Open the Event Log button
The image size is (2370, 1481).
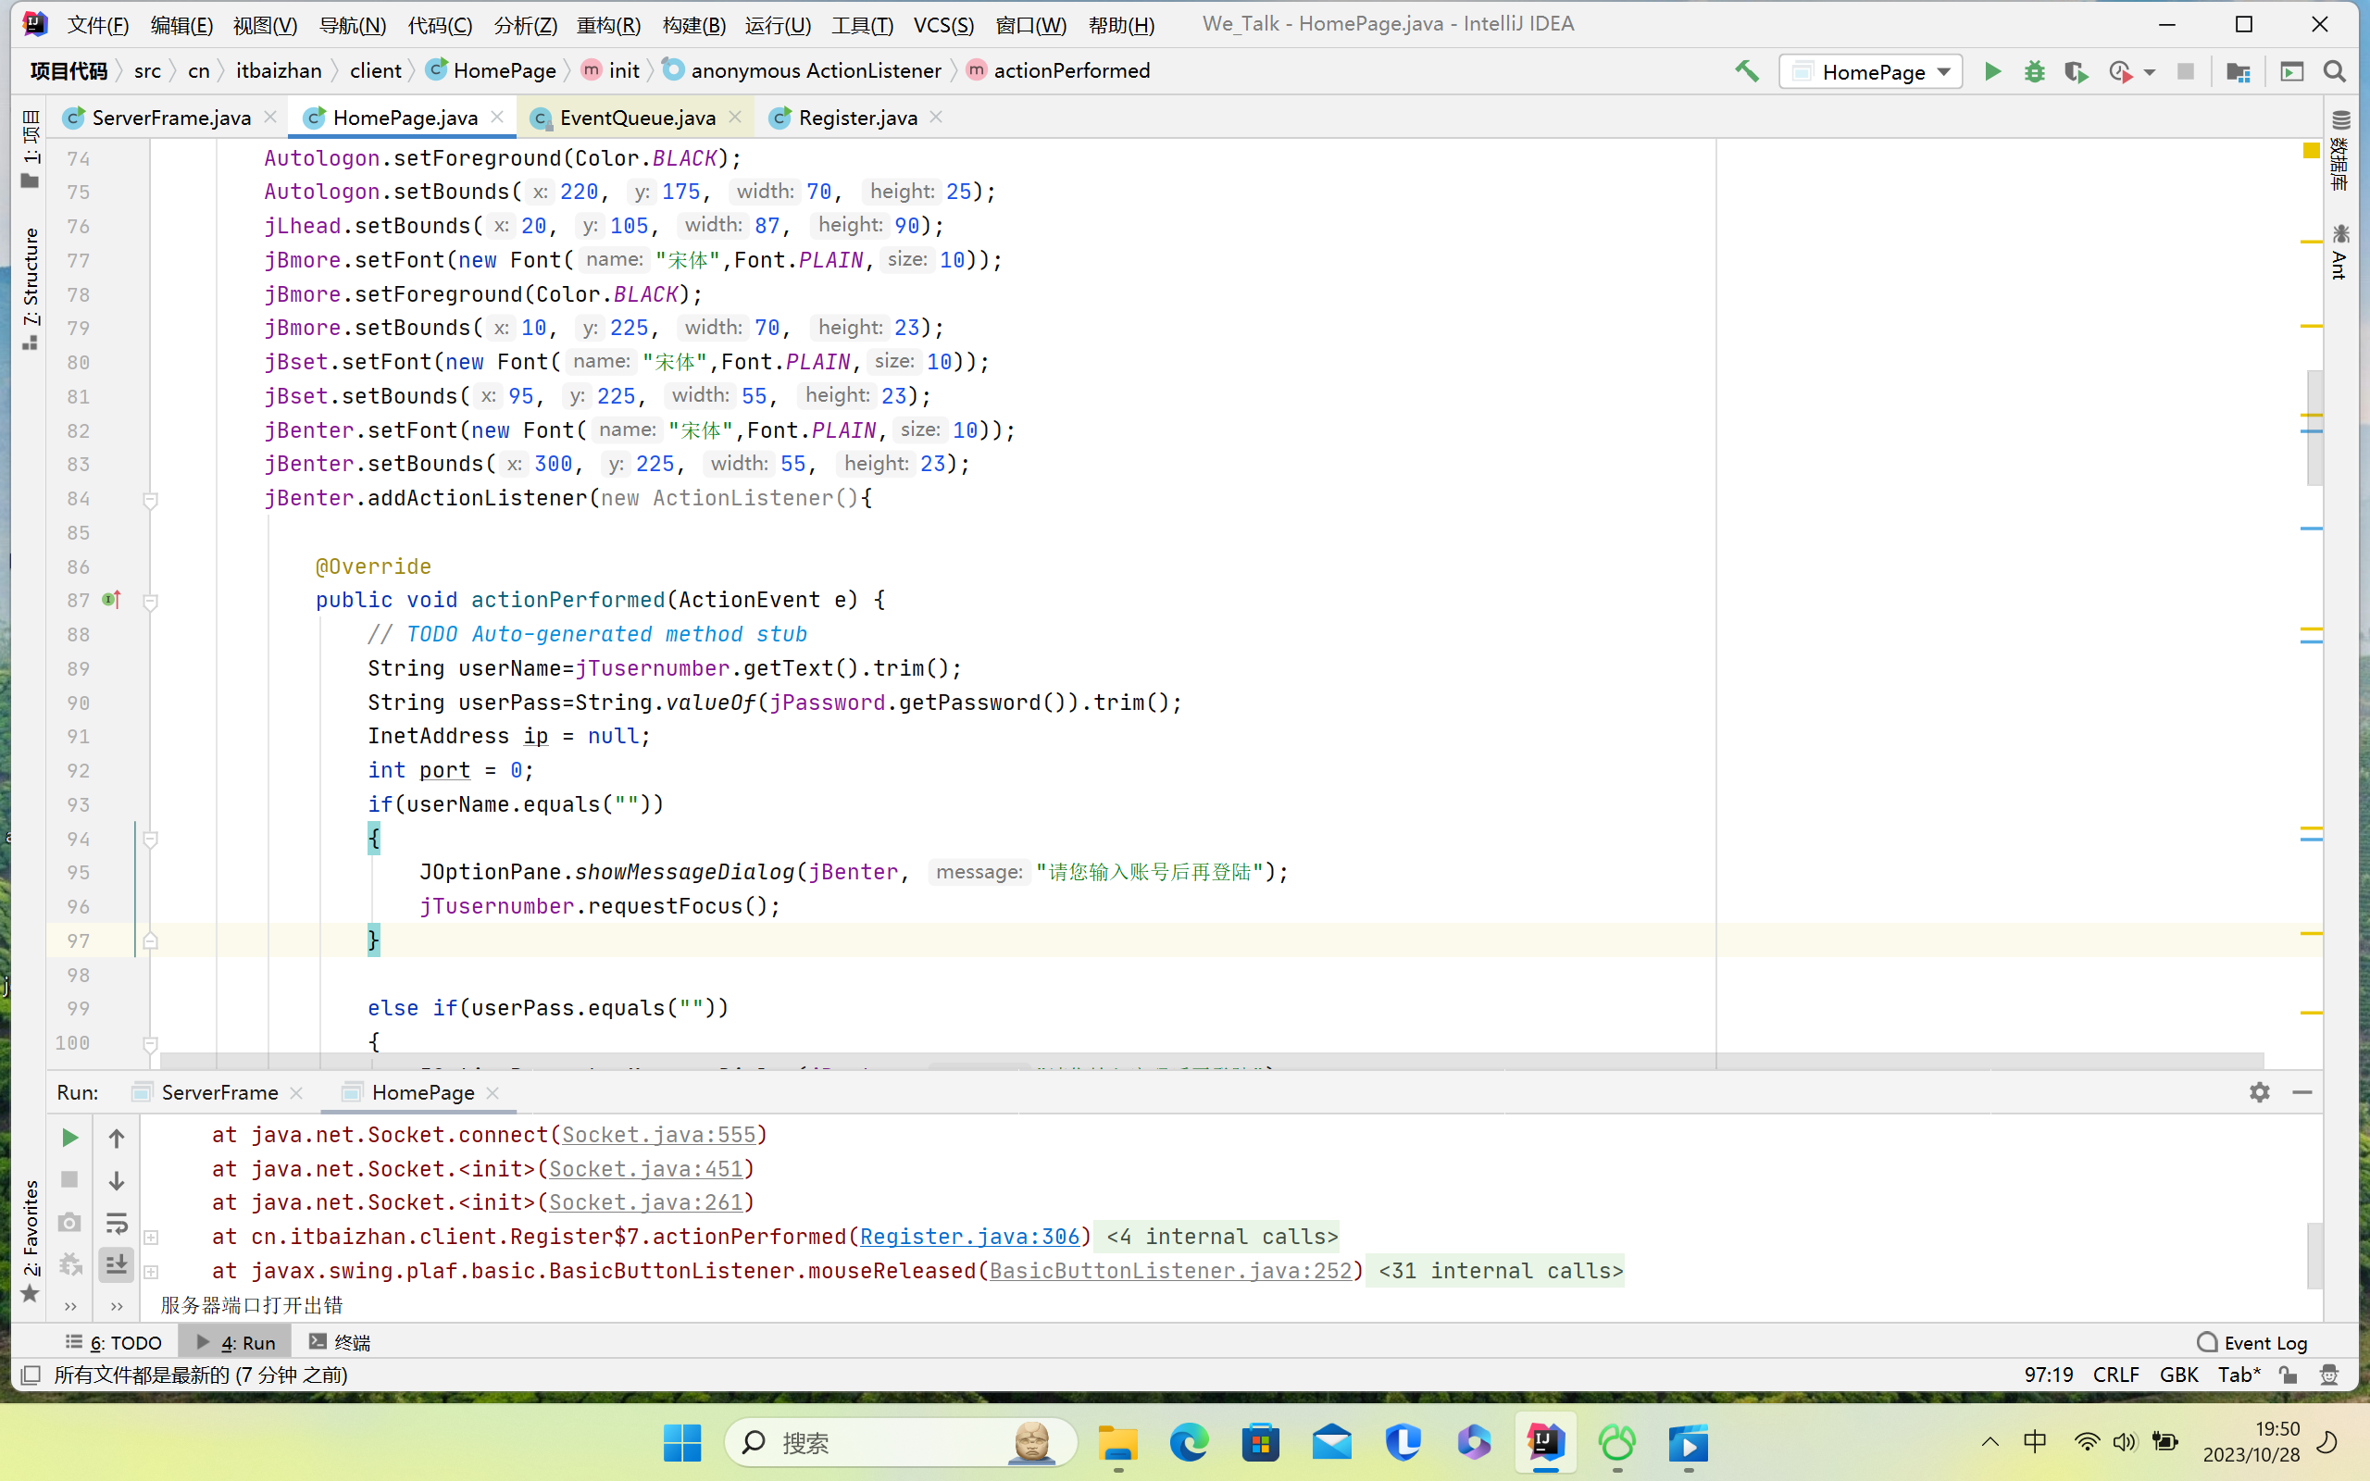click(x=2252, y=1342)
